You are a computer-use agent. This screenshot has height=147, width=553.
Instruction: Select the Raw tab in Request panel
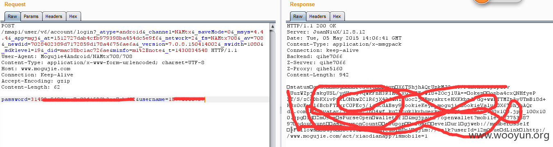click(x=12, y=16)
